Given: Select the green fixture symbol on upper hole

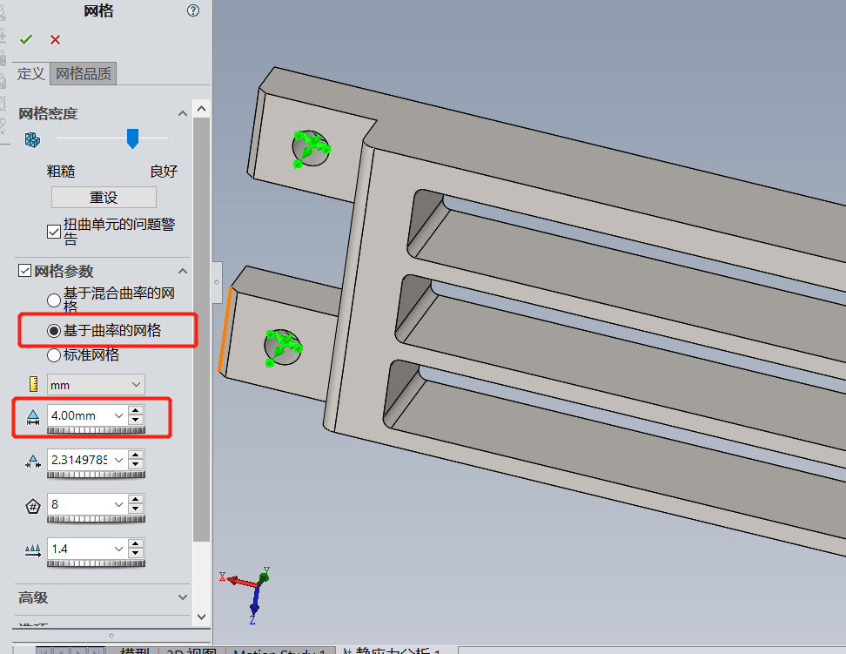Looking at the screenshot, I should point(312,149).
